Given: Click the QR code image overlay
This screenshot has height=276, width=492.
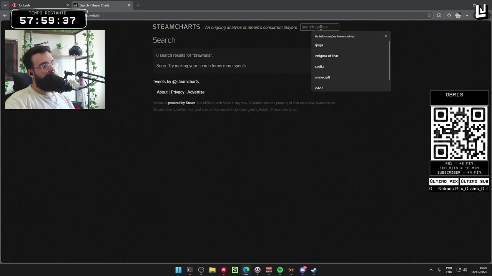Looking at the screenshot, I should tap(459, 133).
